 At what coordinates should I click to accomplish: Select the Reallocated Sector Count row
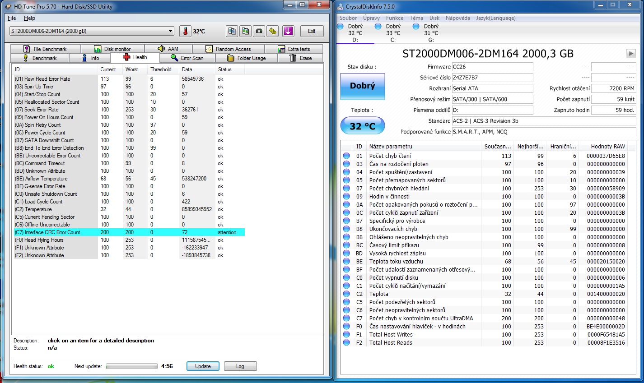pyautogui.click(x=129, y=102)
